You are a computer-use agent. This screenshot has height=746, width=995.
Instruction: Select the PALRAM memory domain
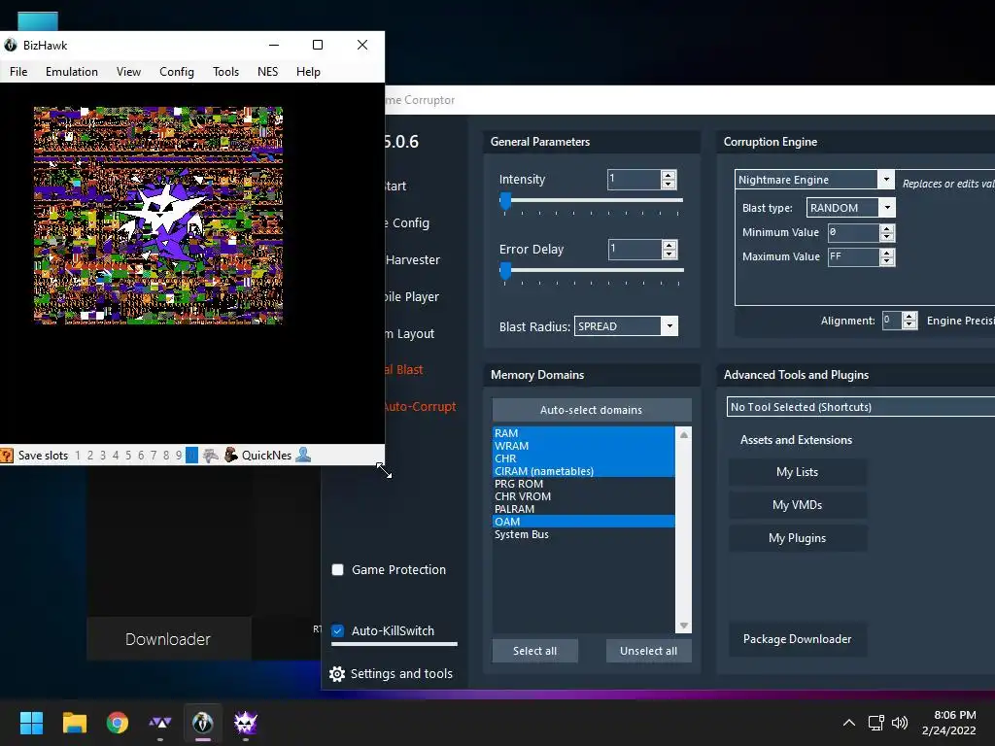tap(583, 509)
